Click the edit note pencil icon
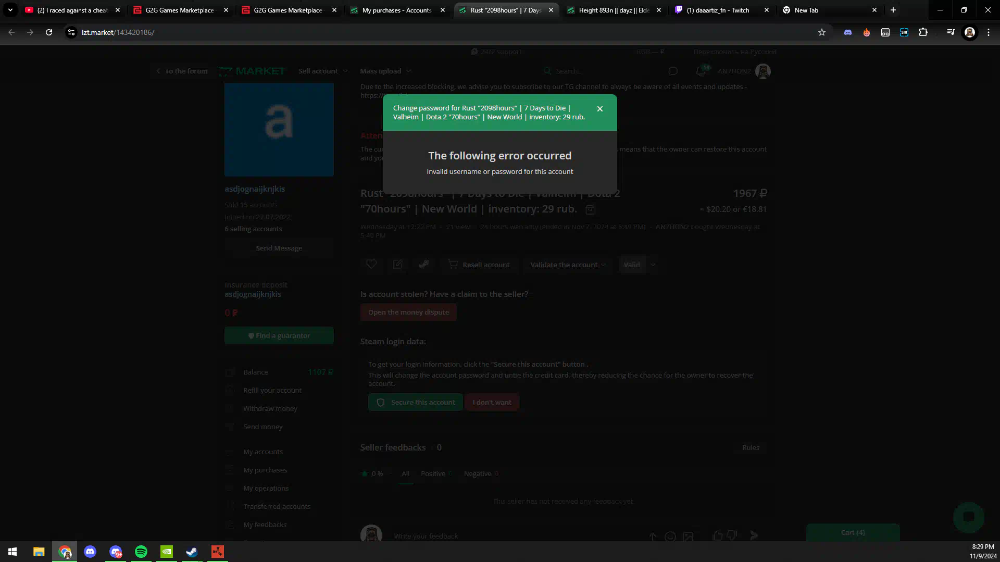 (x=398, y=265)
